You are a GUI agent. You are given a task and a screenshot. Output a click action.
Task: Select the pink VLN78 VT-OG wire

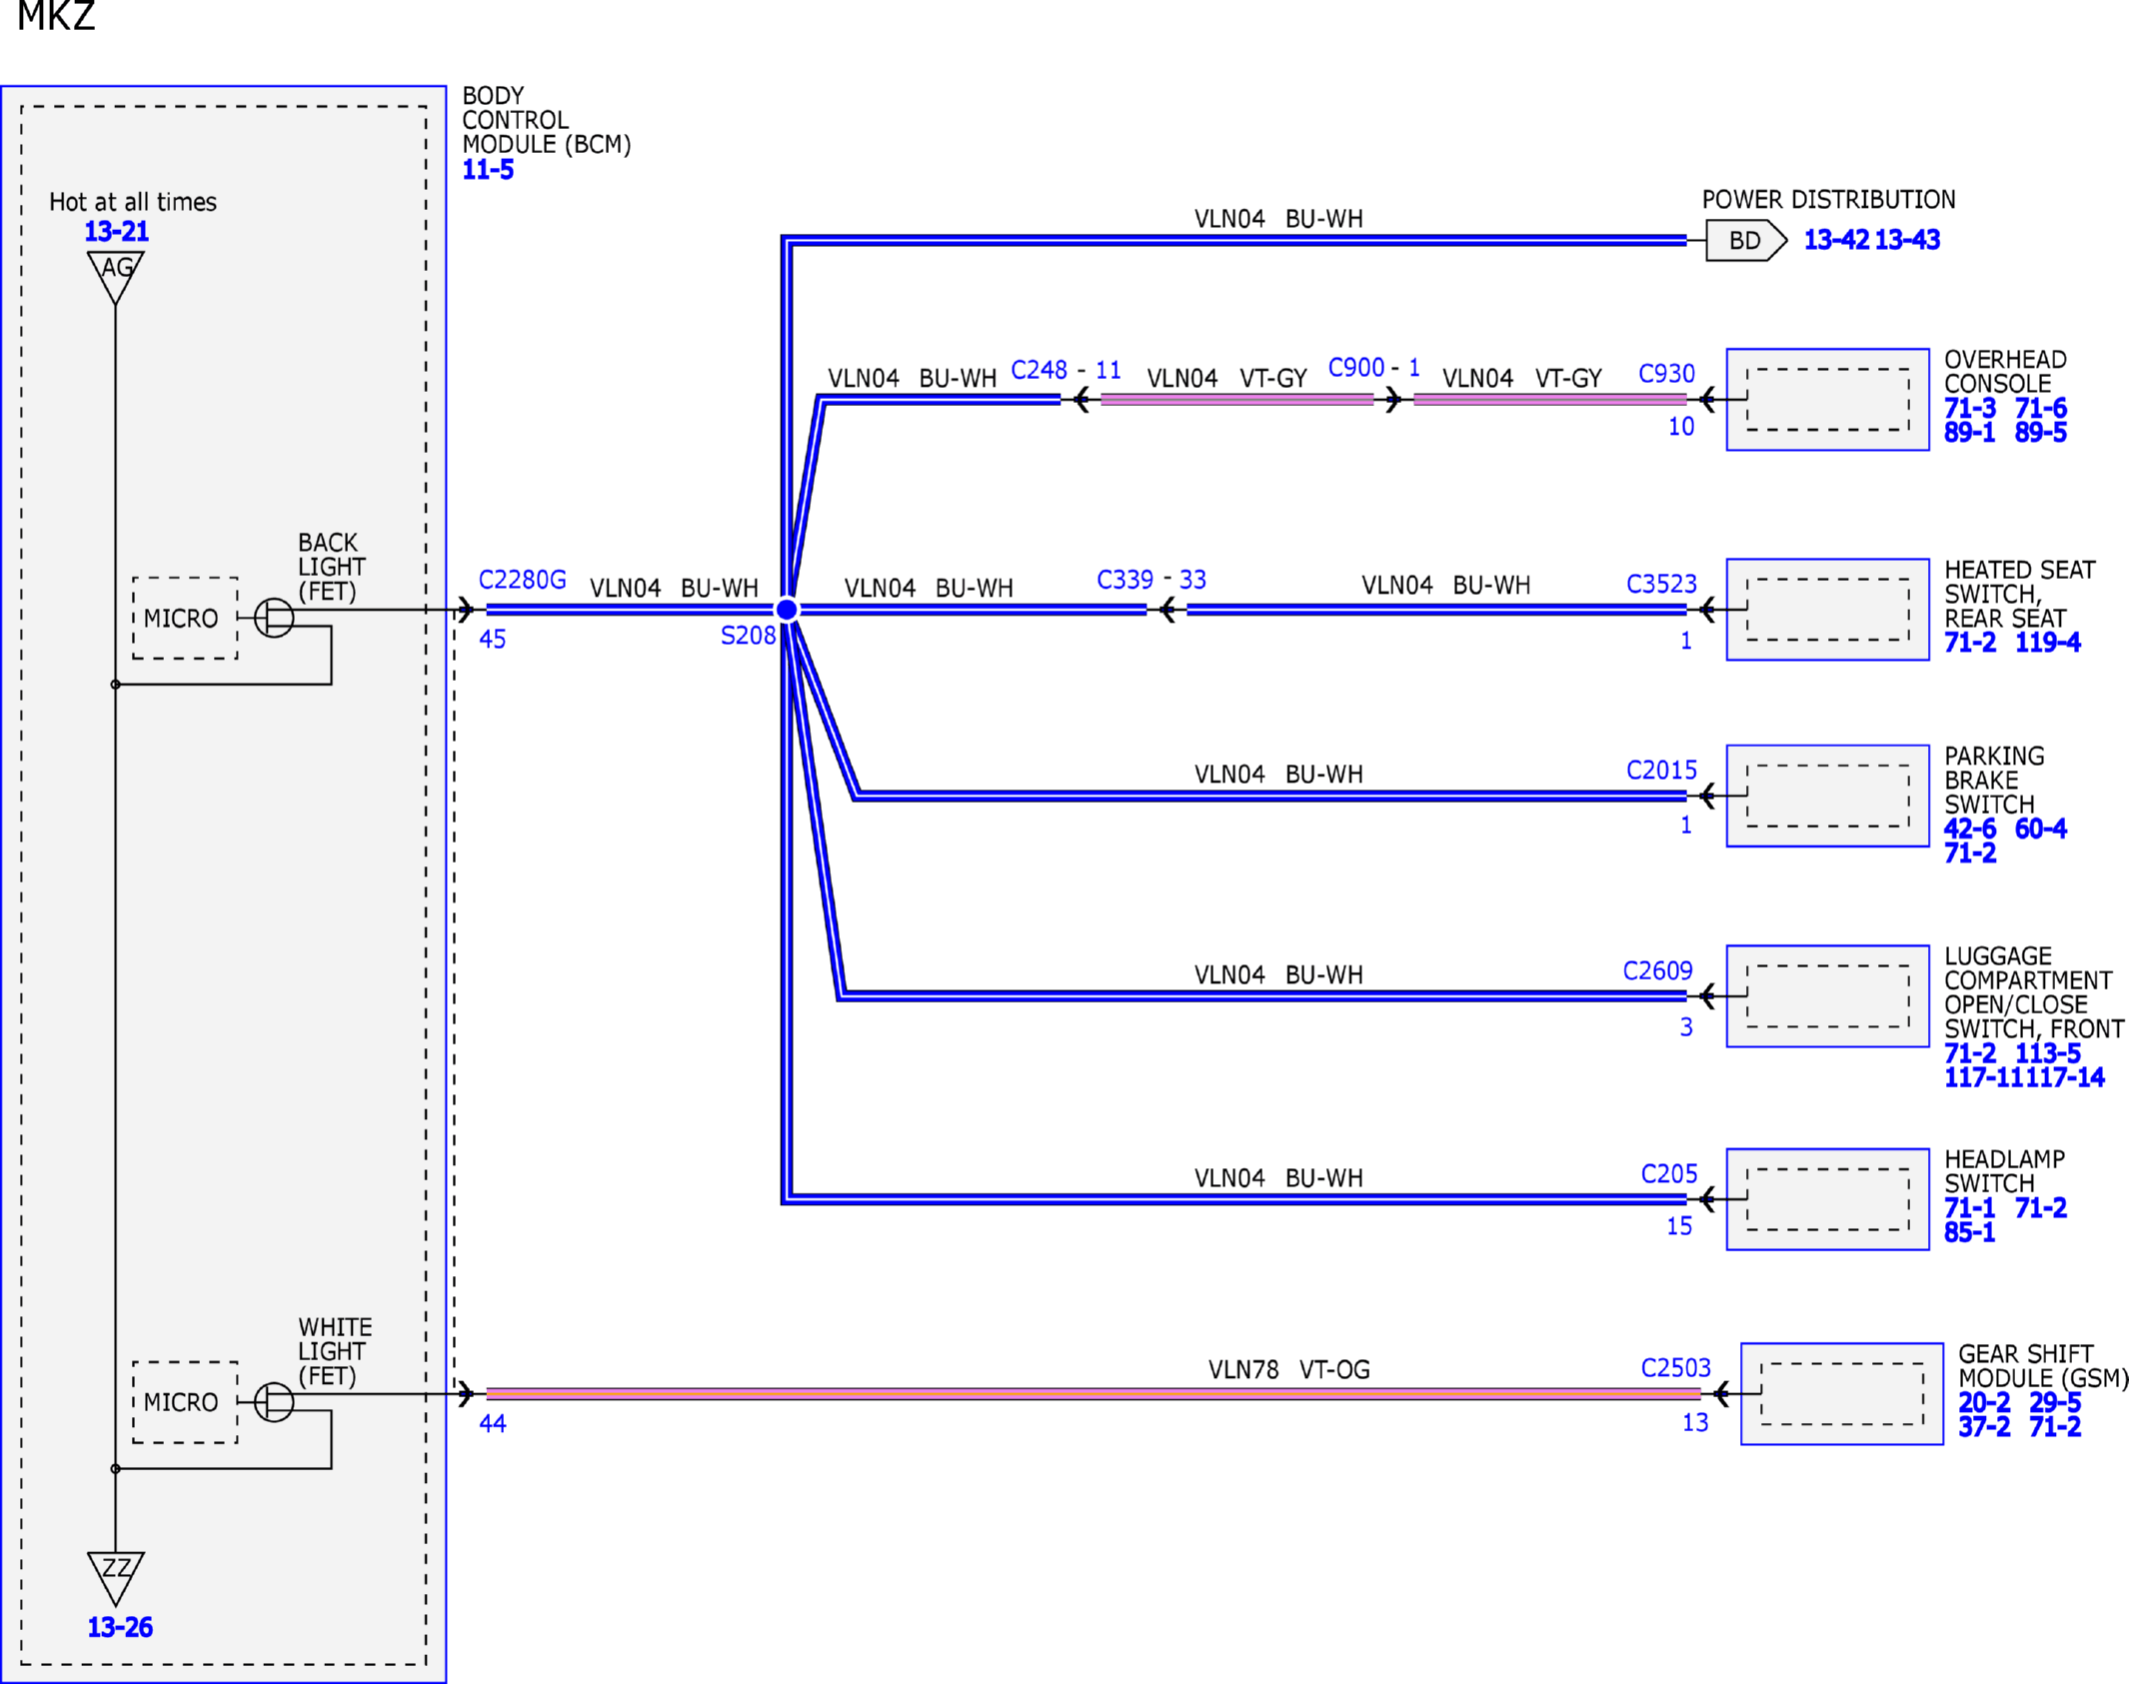1093,1393
